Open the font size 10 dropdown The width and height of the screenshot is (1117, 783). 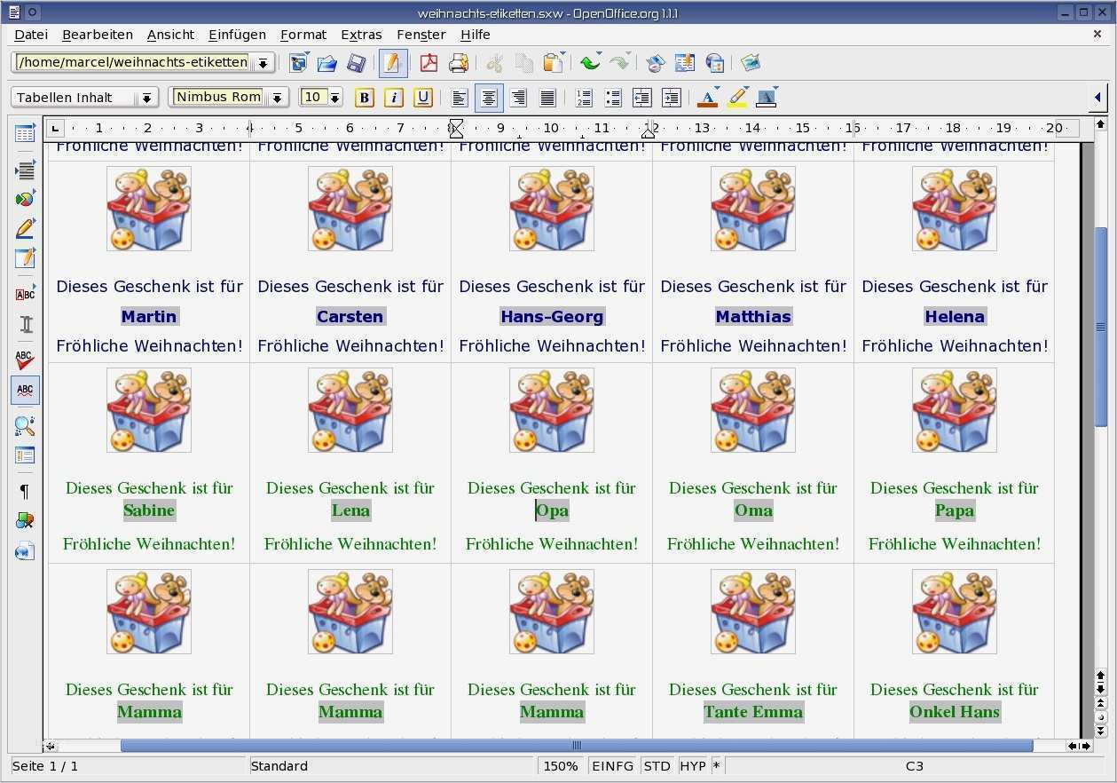[335, 98]
